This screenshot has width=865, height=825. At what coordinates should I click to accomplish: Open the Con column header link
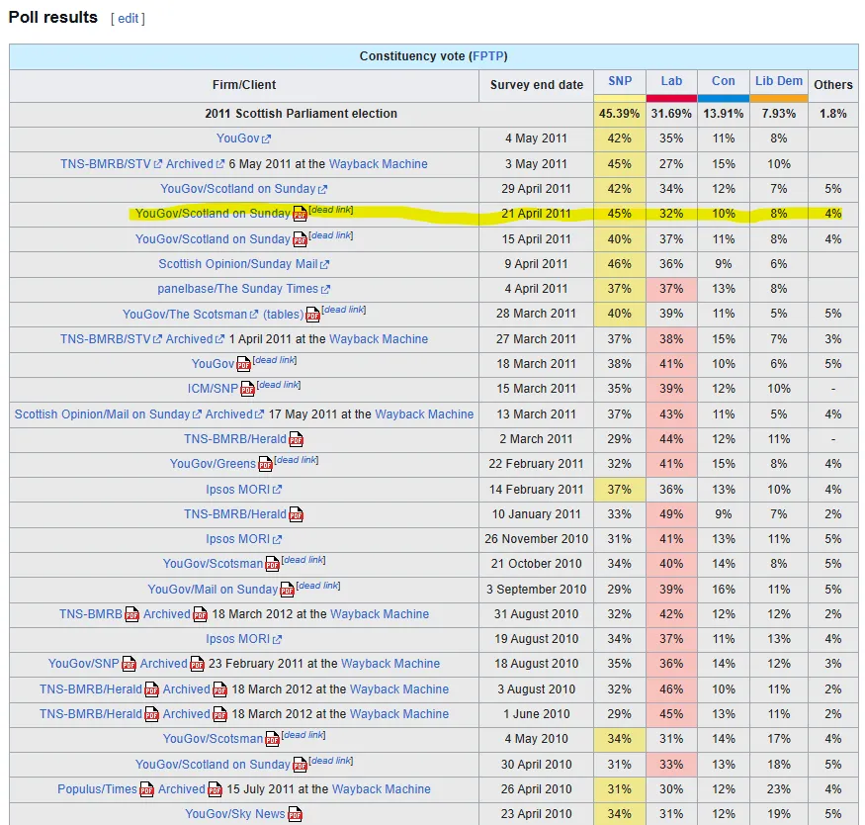[x=724, y=81]
